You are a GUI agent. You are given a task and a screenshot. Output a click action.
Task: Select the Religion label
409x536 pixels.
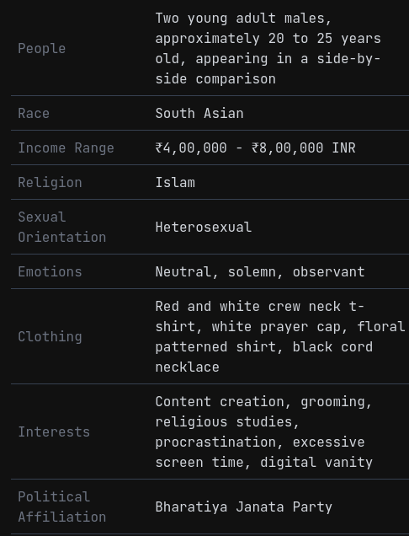50,182
